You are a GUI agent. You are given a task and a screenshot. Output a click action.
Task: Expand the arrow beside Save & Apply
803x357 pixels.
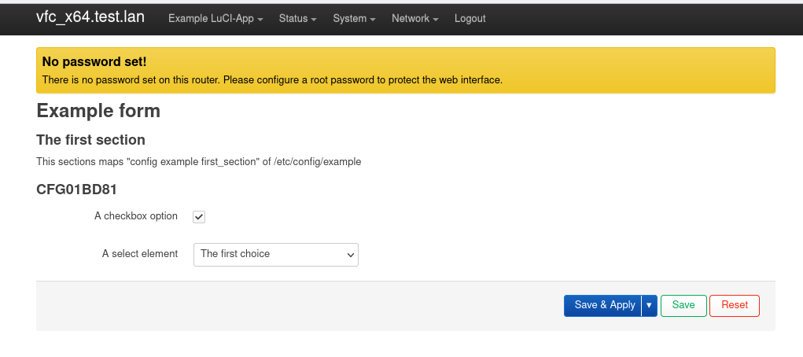pos(649,305)
